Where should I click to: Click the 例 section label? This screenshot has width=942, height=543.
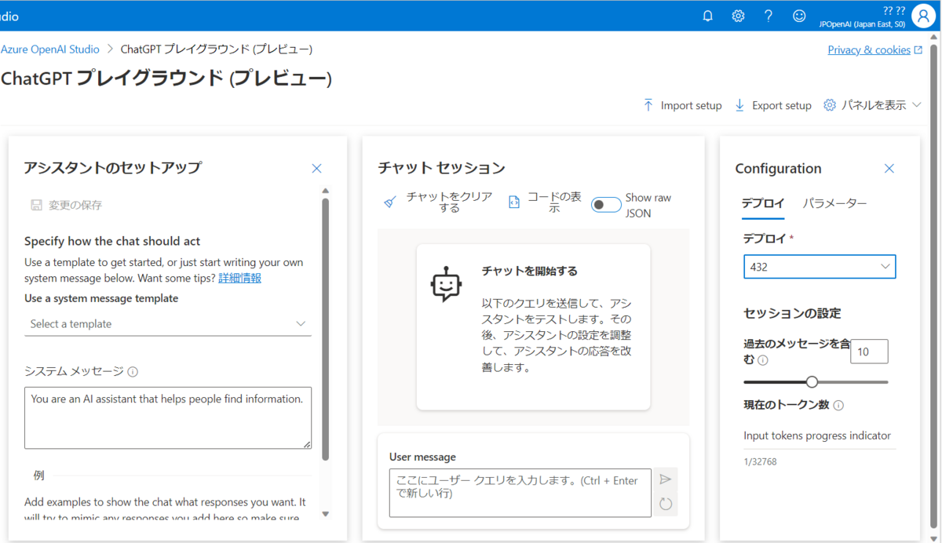(39, 476)
